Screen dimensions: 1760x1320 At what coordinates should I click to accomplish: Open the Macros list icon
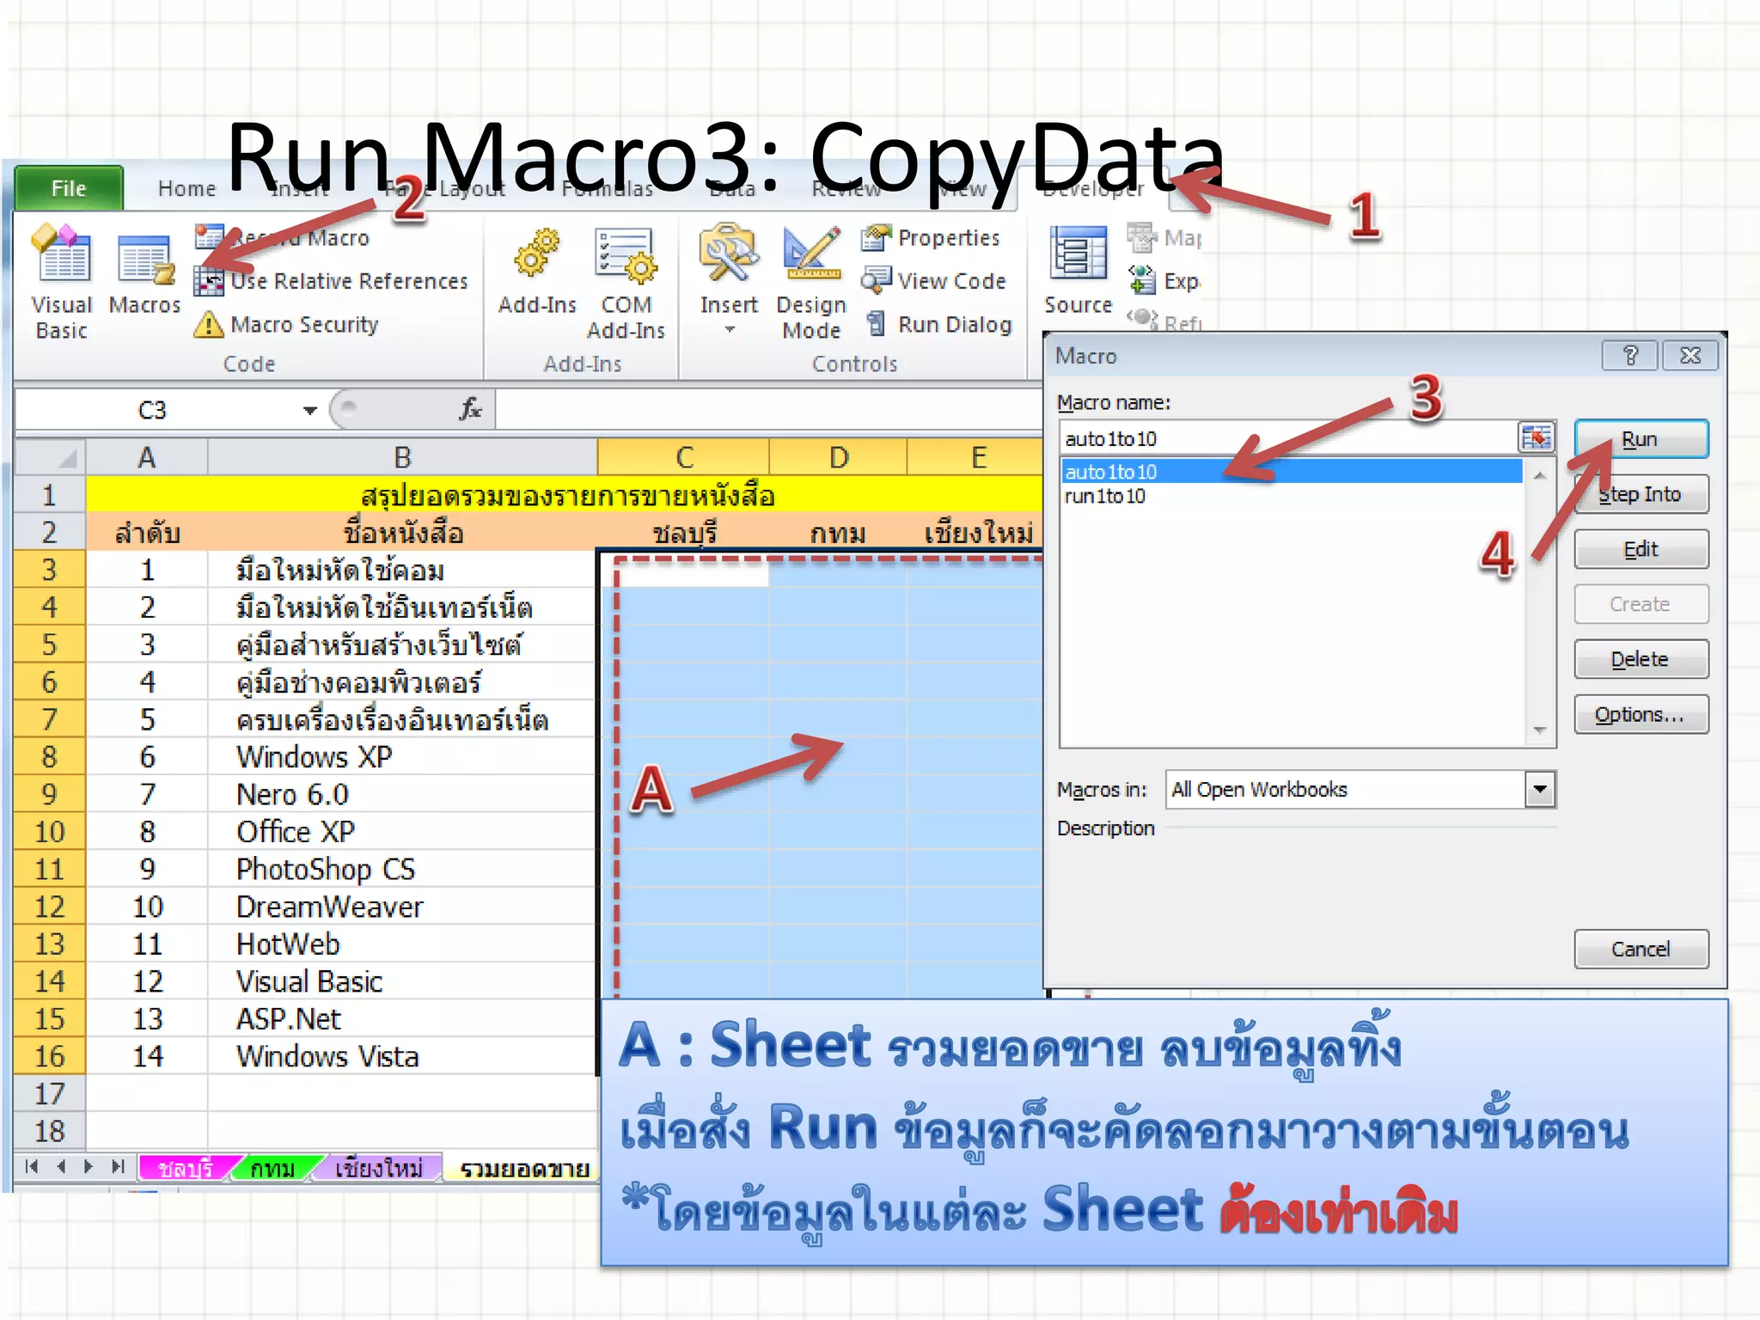coord(144,258)
